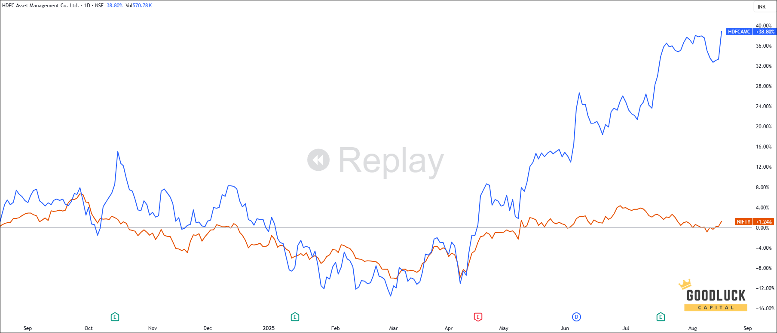Click the NSE exchange label

pyautogui.click(x=99, y=6)
